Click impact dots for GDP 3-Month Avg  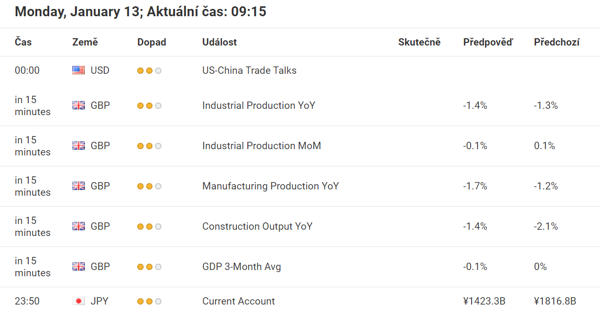149,267
